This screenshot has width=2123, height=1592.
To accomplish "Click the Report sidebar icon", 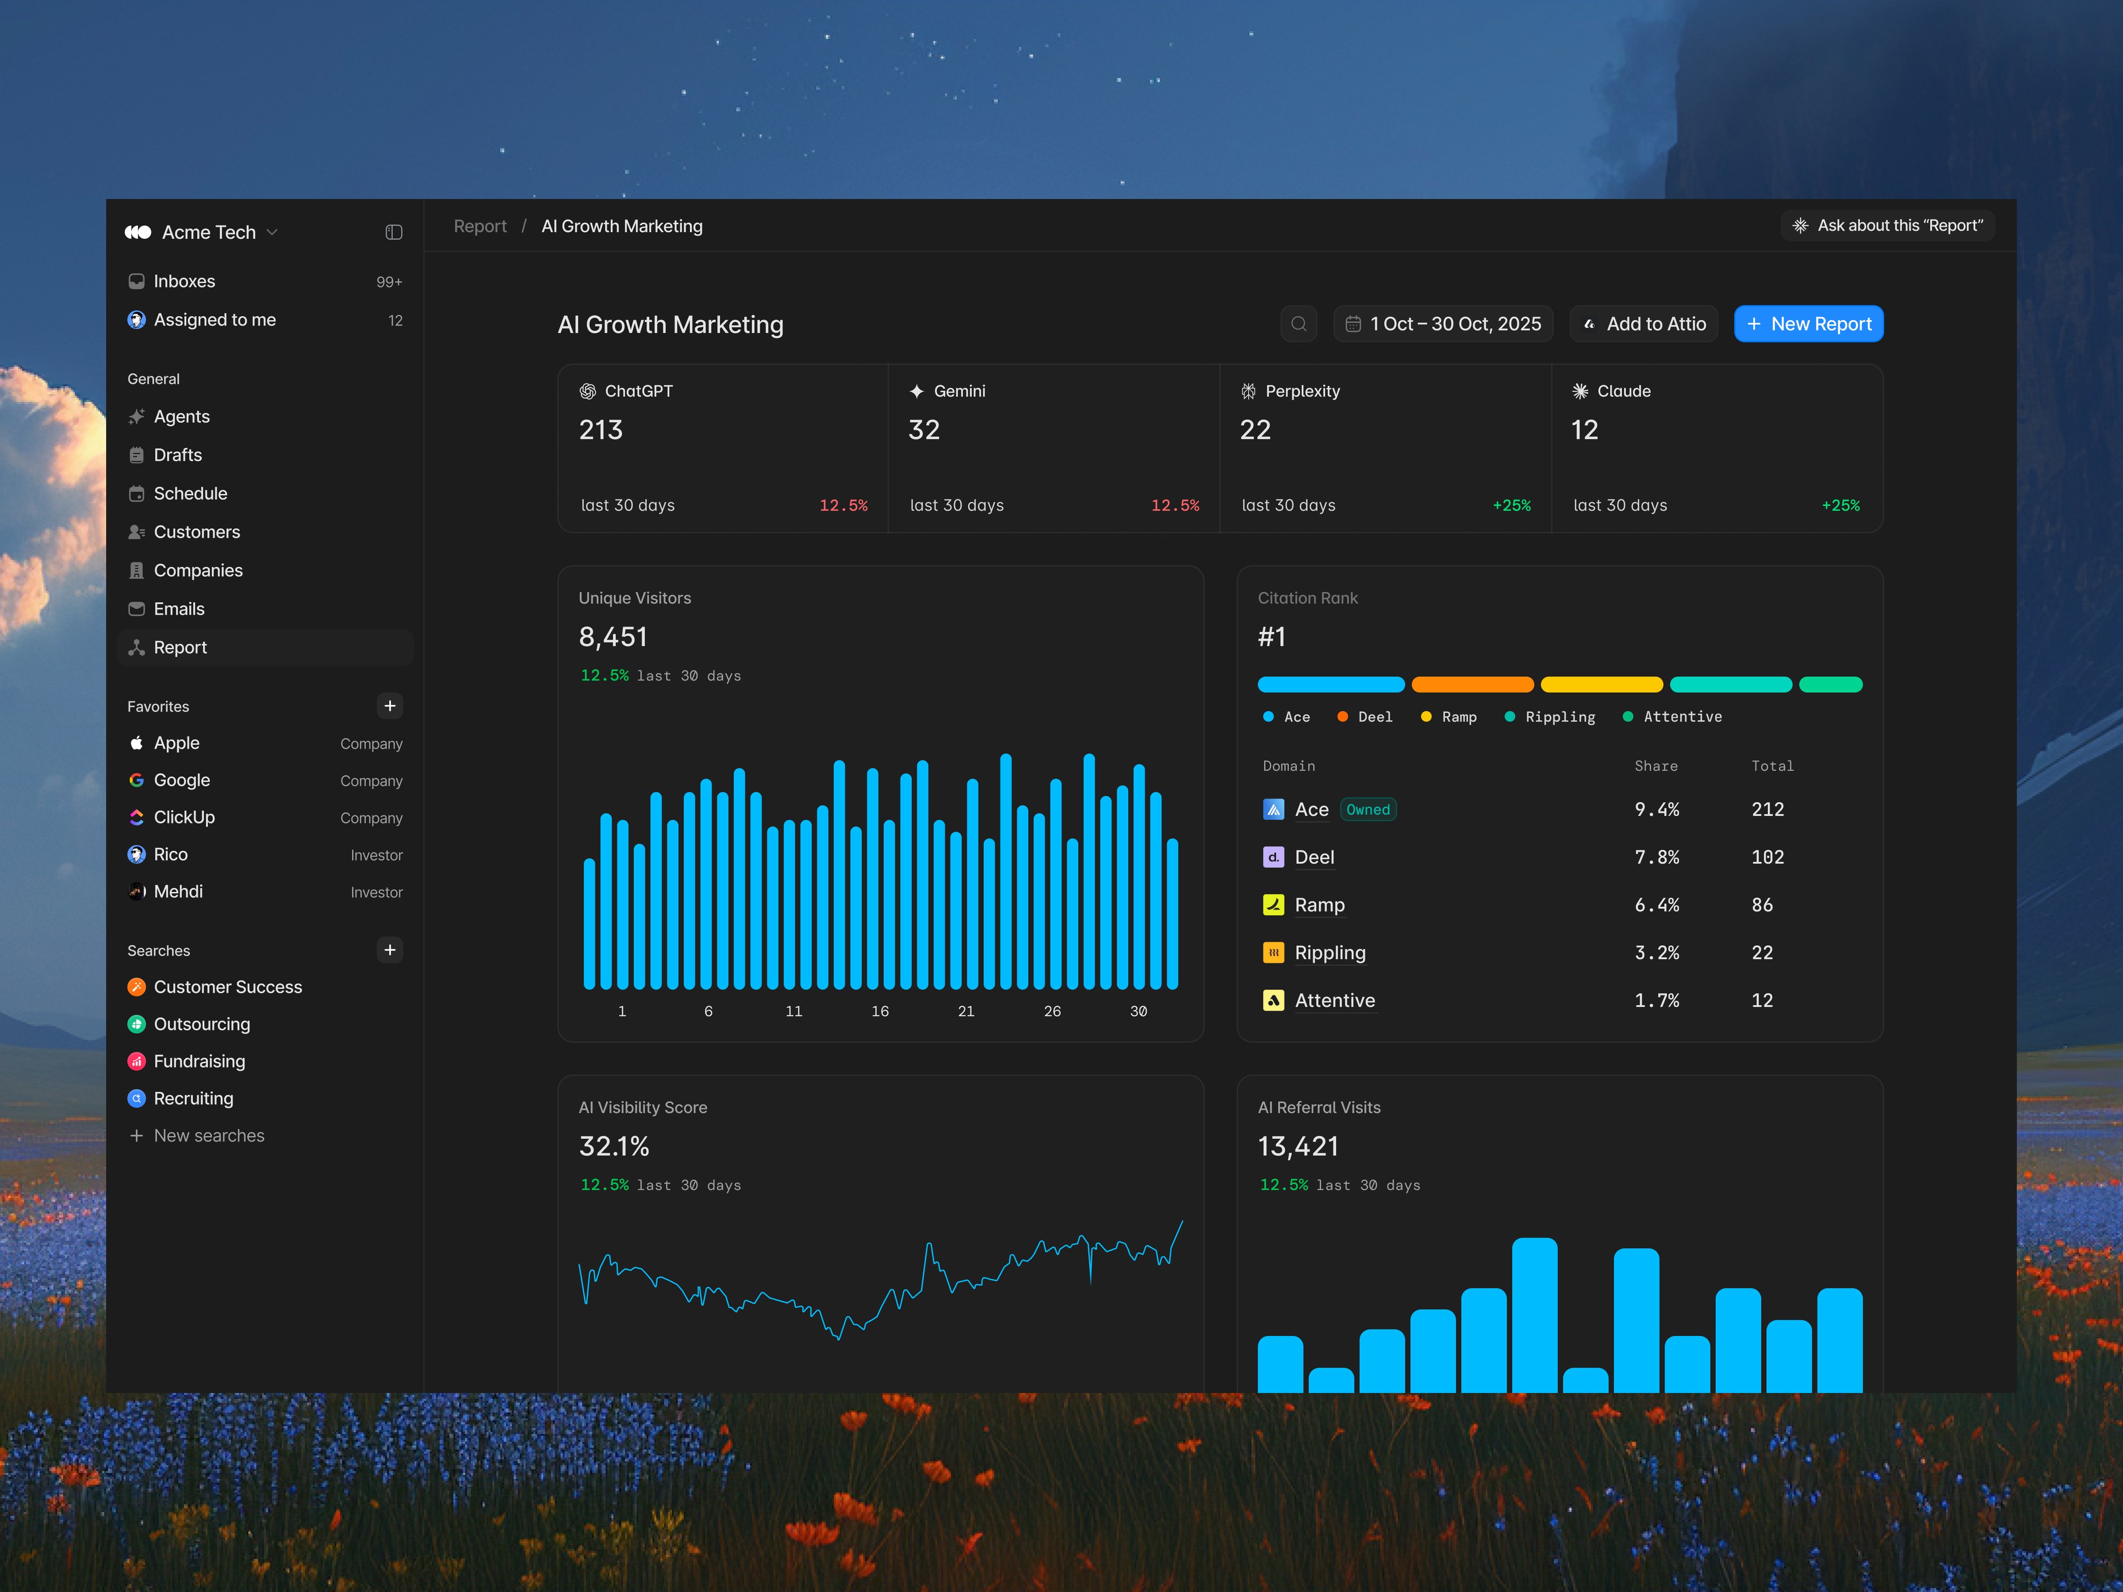I will tap(136, 648).
